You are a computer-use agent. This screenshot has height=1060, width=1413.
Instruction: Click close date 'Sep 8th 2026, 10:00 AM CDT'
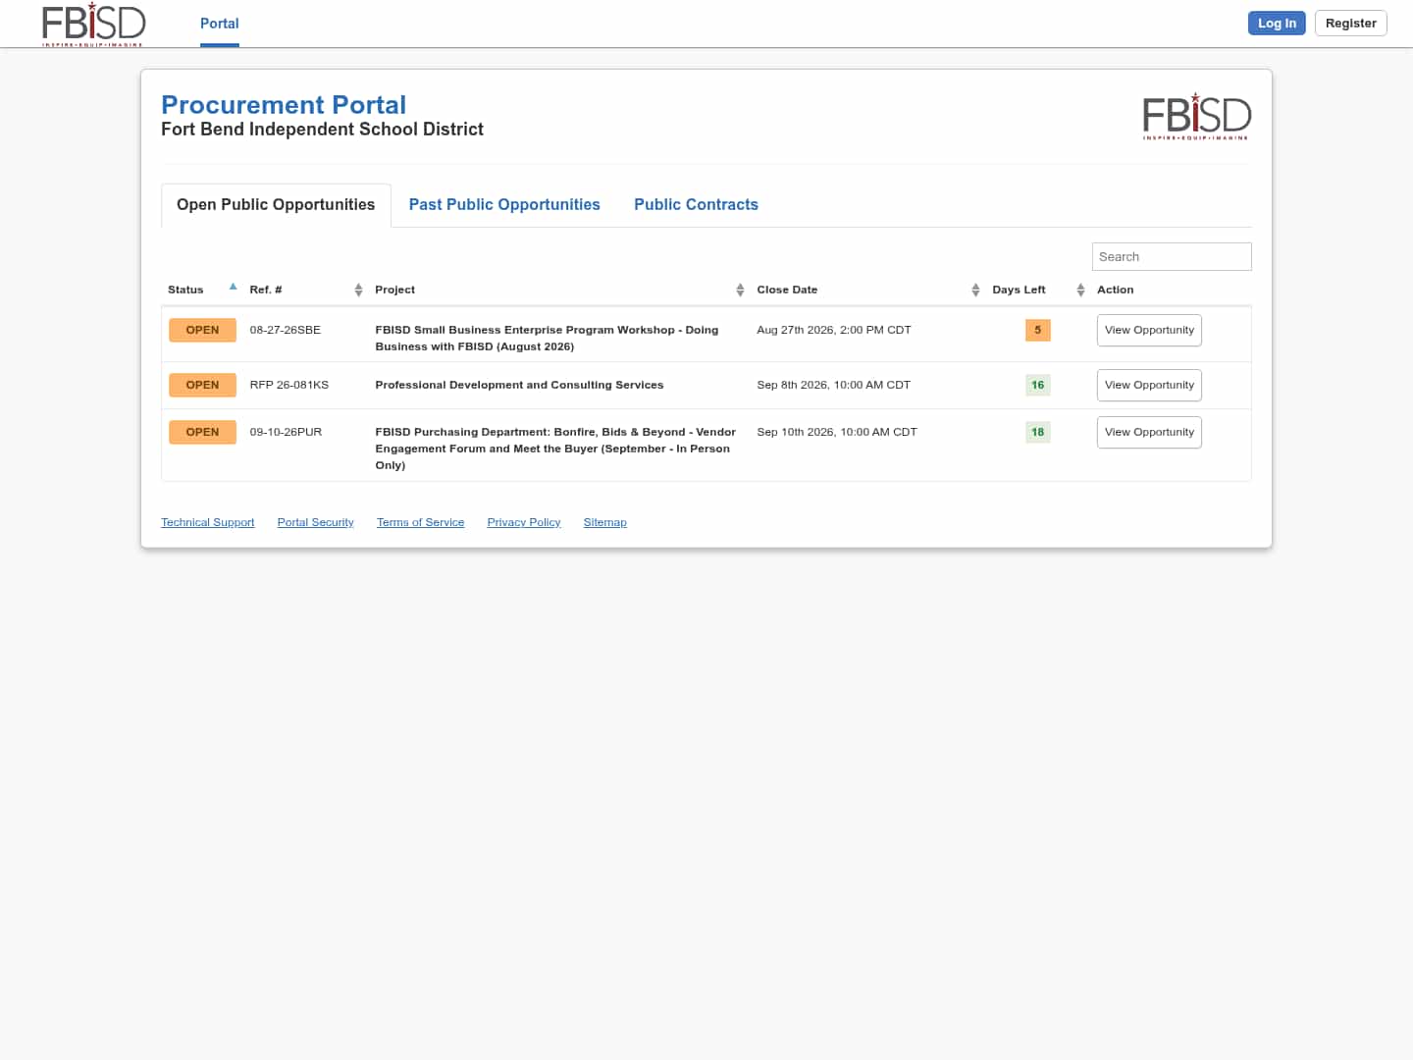click(x=834, y=385)
